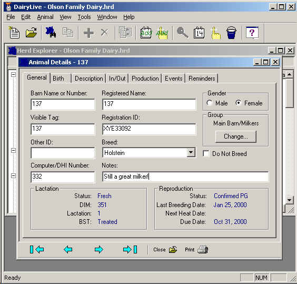Select the General tab
The height and width of the screenshot is (284, 297).
click(x=37, y=77)
